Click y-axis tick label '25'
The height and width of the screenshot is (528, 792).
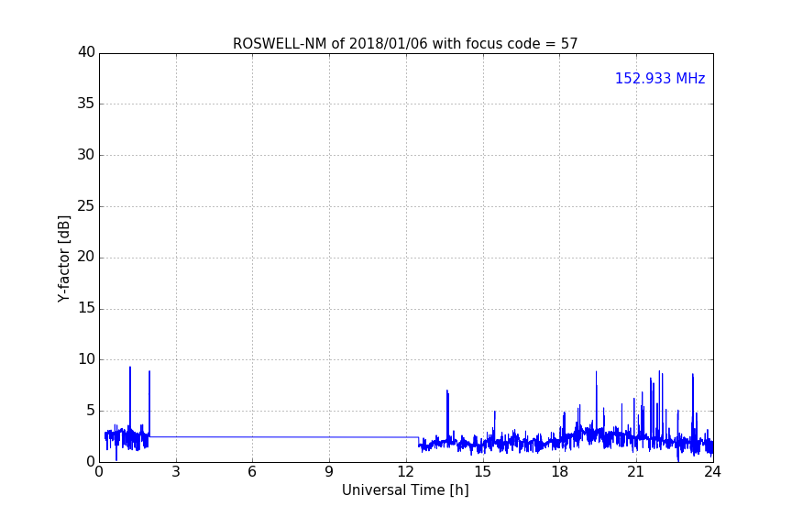click(86, 206)
